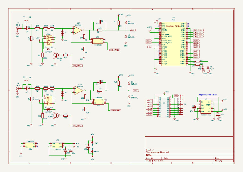The width and height of the screenshot is (243, 172).
Task: Select the K1 G5V-1 relay symbol
Action: (x=49, y=41)
